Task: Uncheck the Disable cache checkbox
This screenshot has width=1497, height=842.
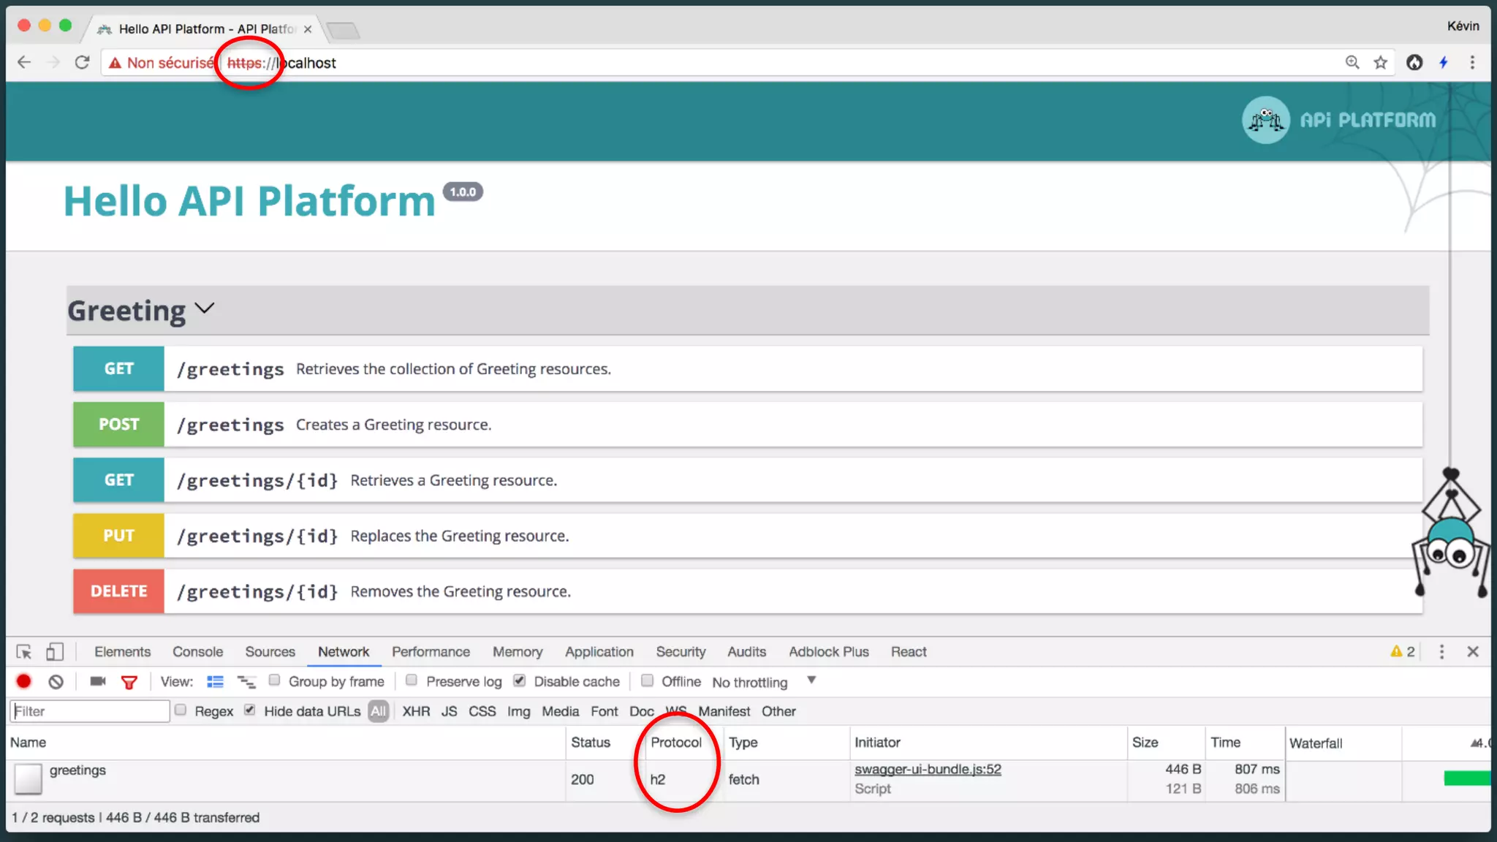Action: pos(520,680)
